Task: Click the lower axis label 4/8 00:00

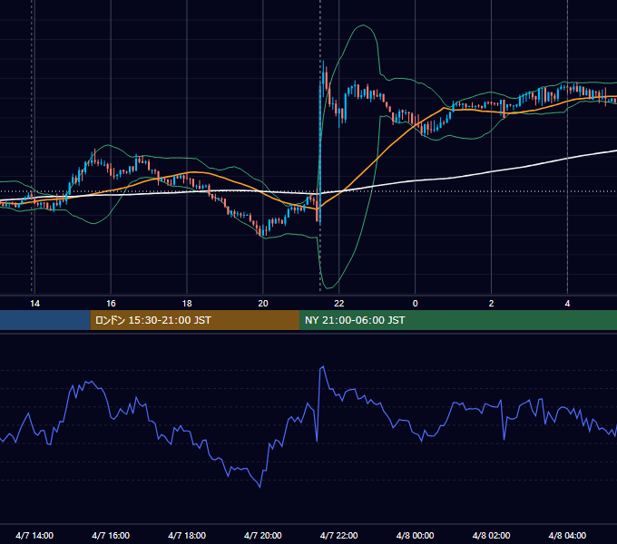Action: pos(416,535)
